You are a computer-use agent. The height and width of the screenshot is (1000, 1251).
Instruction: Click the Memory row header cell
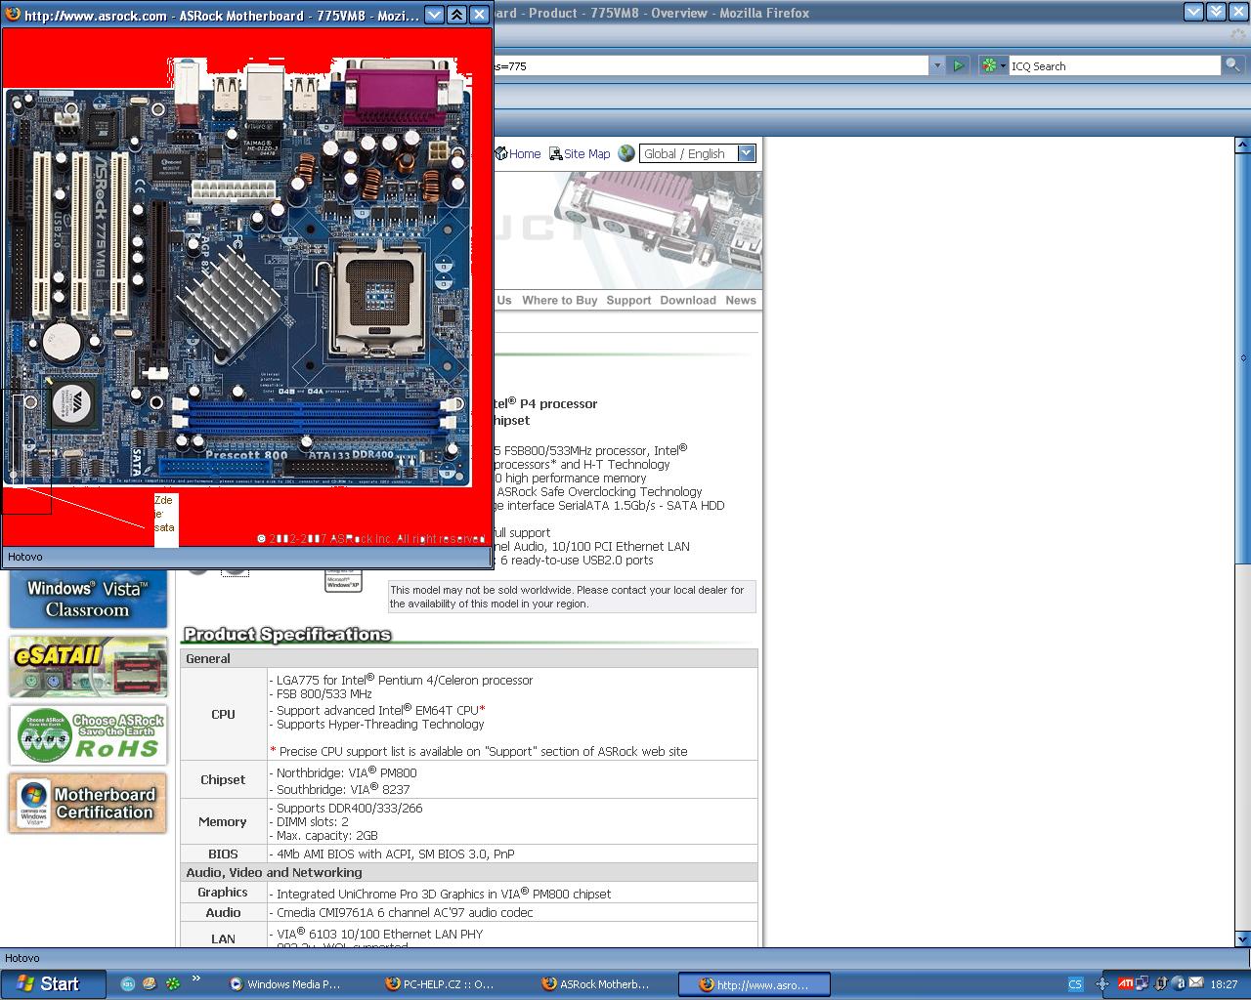pos(223,821)
